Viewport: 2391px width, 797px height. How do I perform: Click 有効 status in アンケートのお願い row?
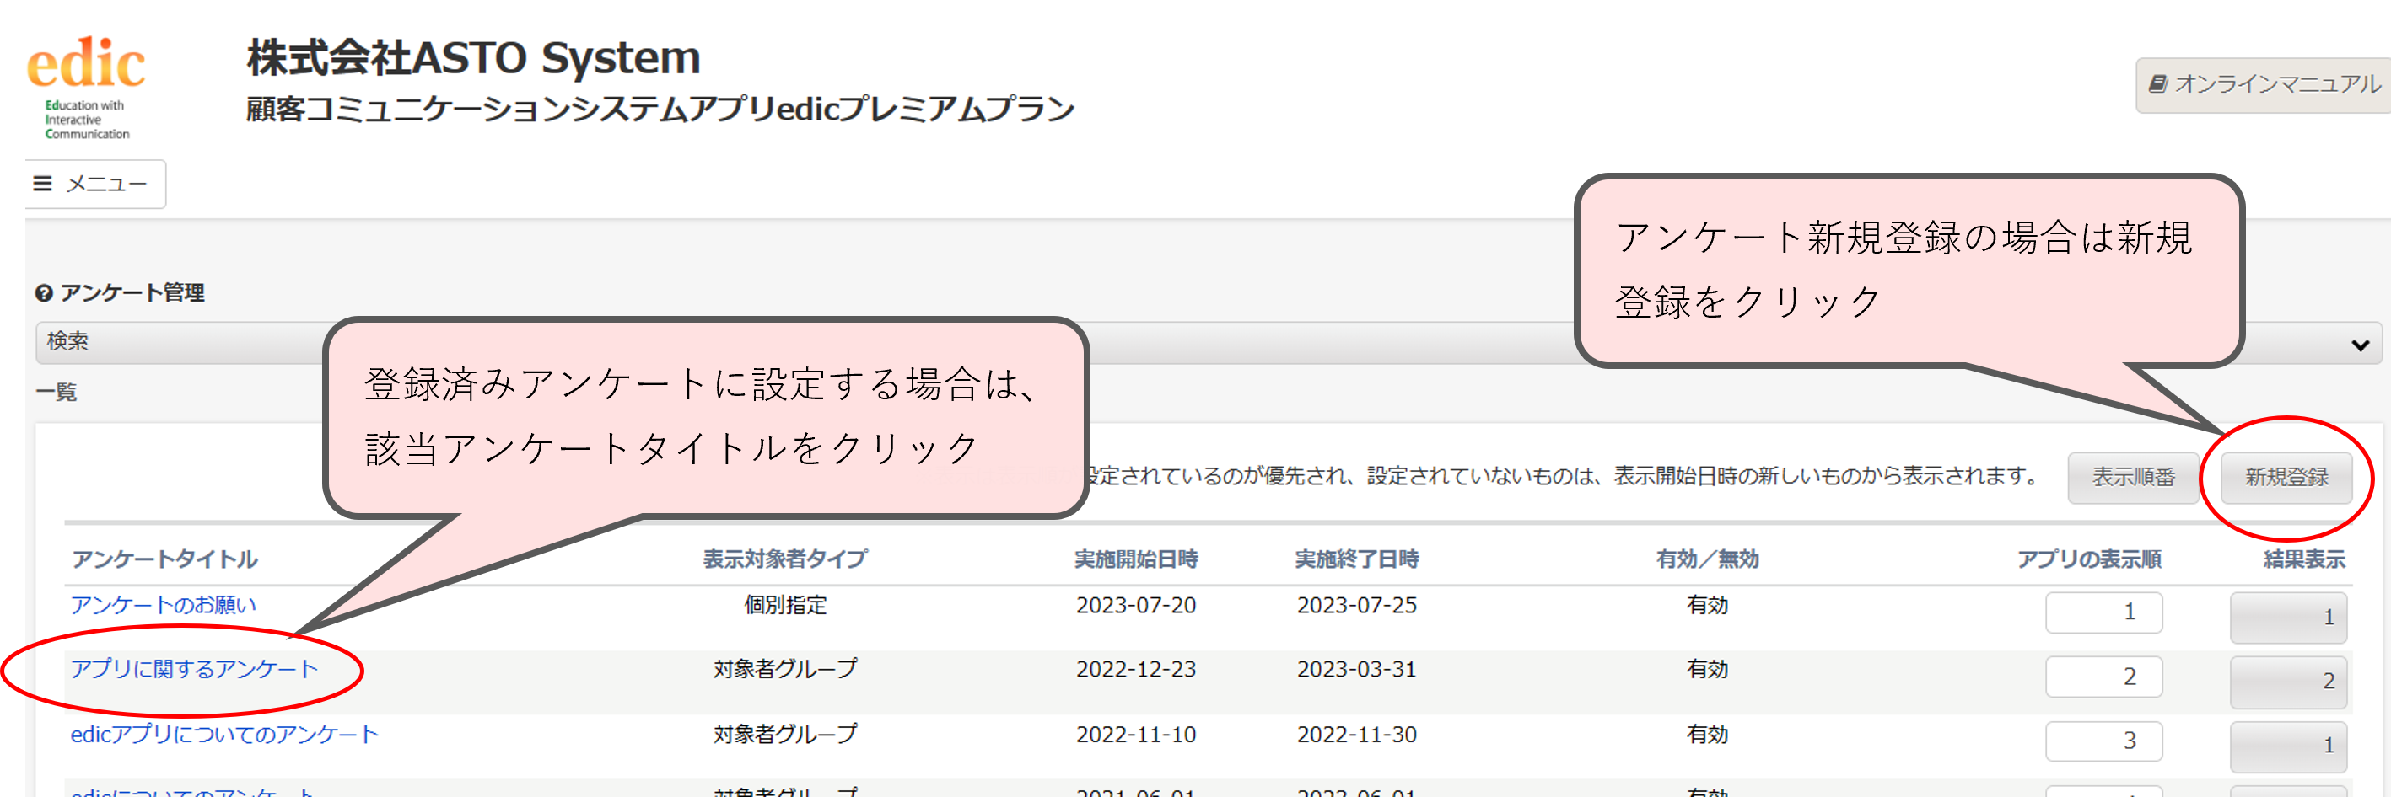[1708, 604]
